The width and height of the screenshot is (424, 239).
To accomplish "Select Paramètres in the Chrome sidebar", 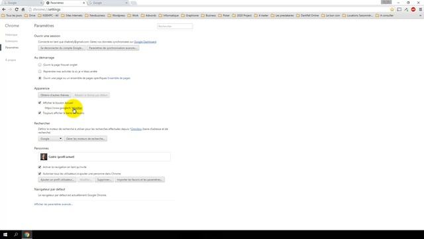I will 12,47.
